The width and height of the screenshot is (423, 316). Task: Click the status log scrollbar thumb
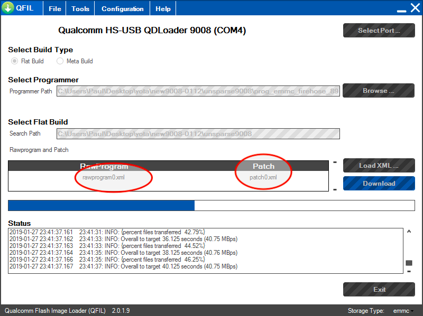point(409,263)
